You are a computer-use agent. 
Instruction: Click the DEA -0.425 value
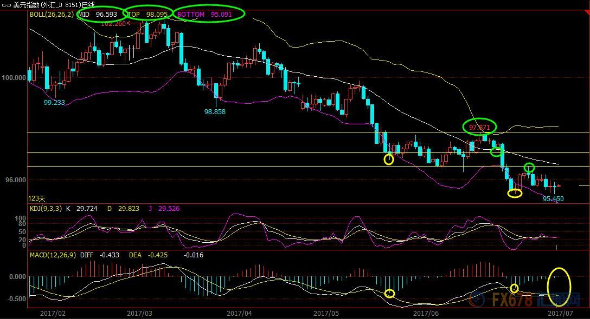pos(148,255)
